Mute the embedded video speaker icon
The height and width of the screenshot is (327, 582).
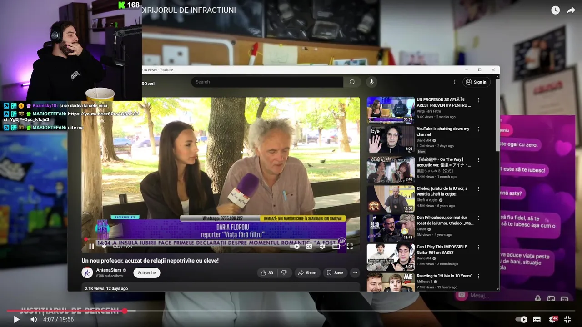coord(104,246)
